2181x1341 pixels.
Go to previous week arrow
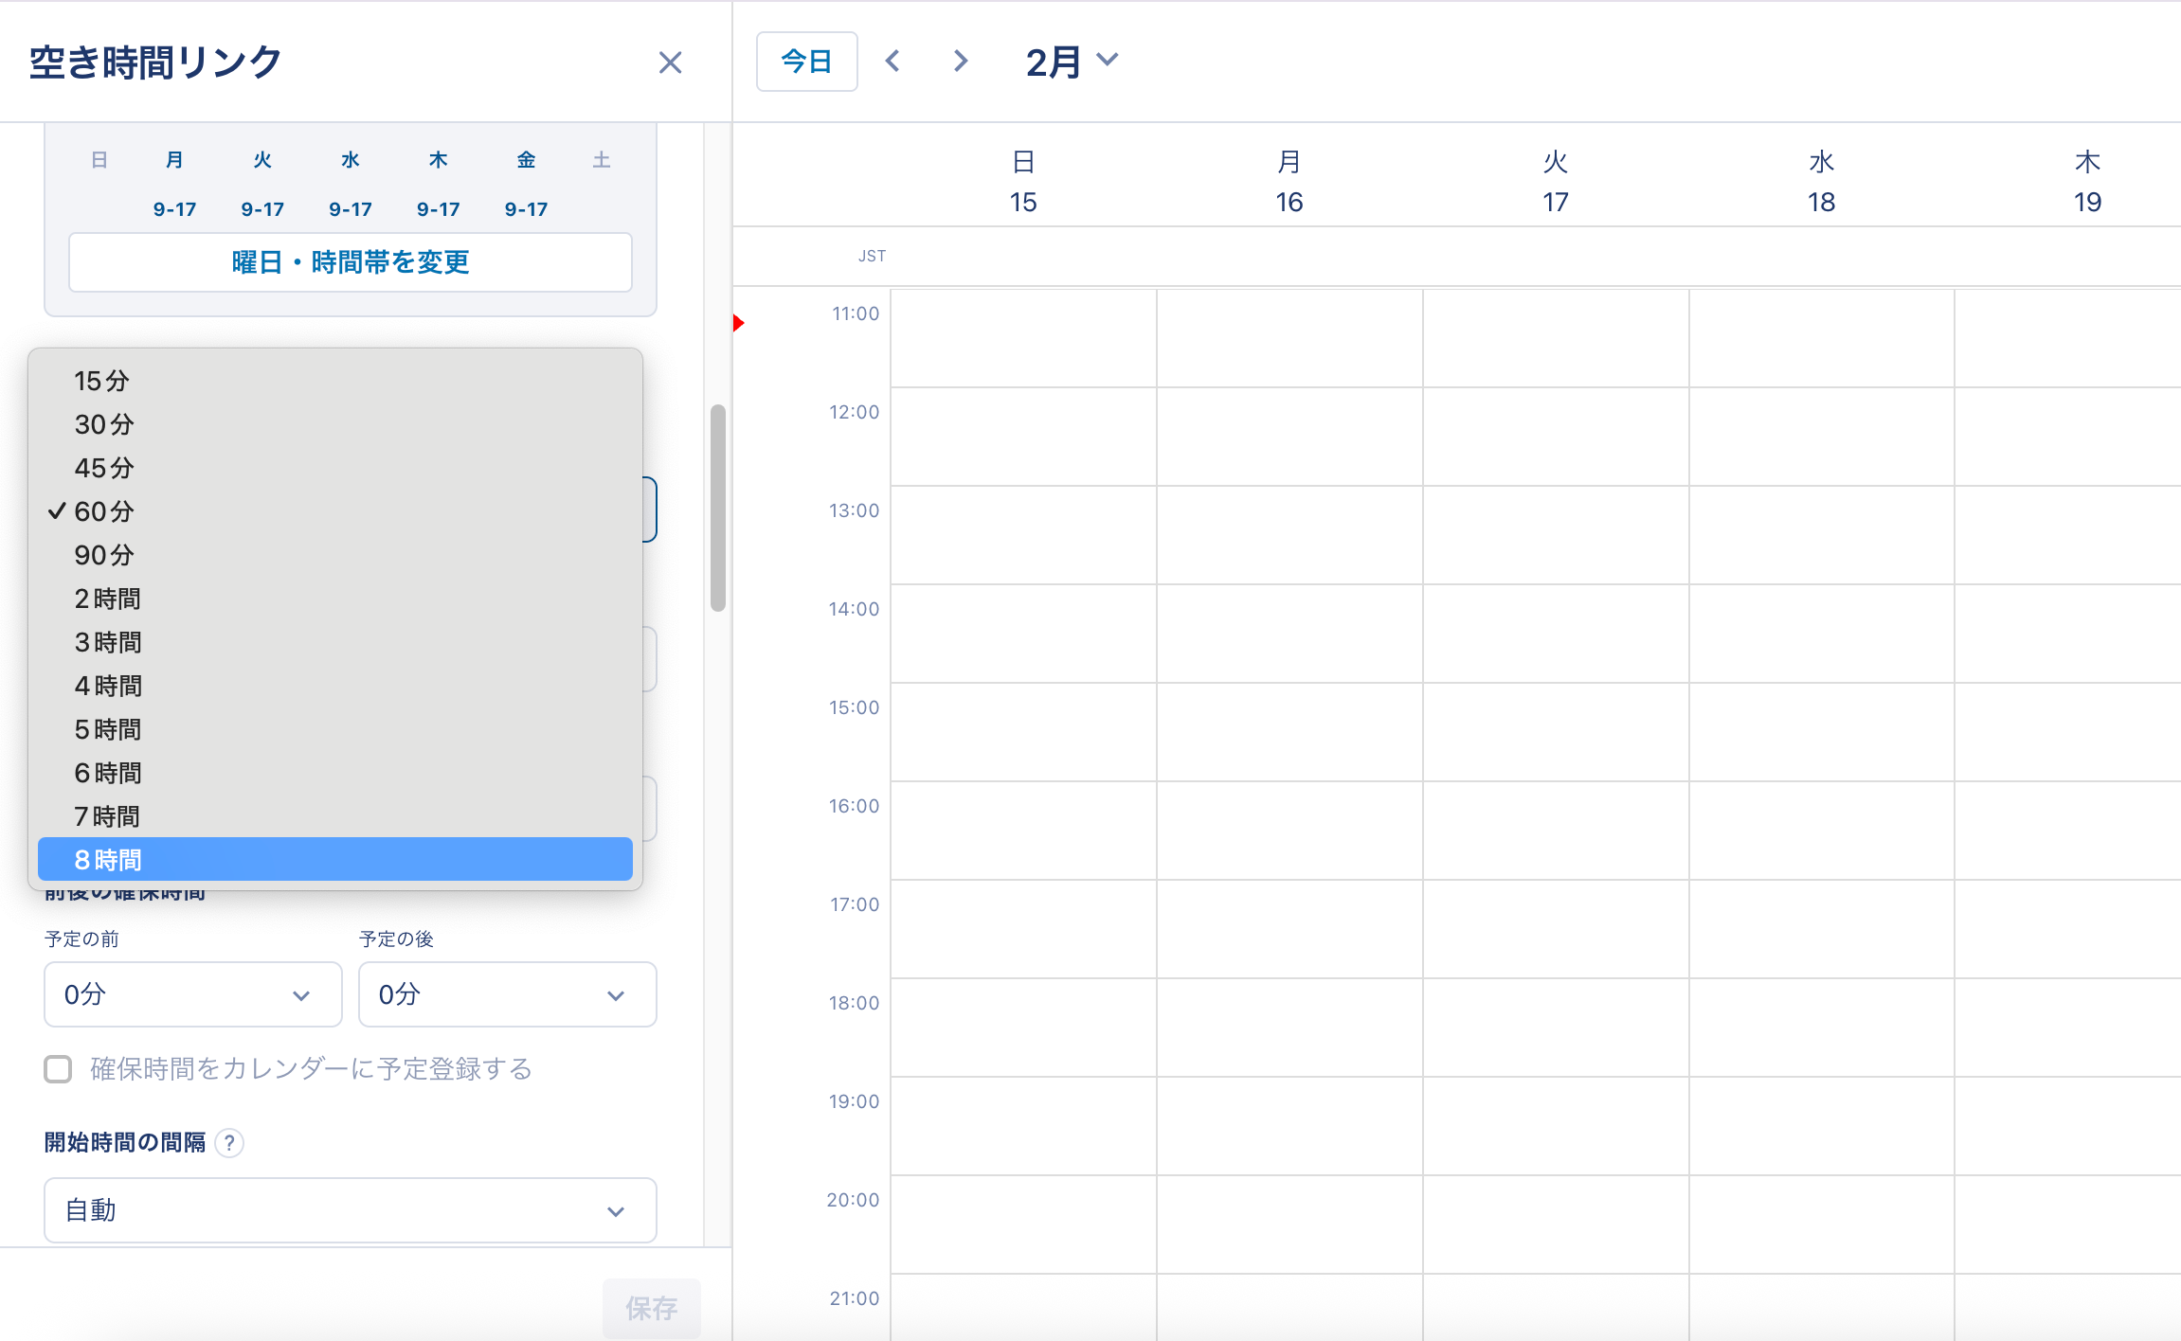point(892,62)
